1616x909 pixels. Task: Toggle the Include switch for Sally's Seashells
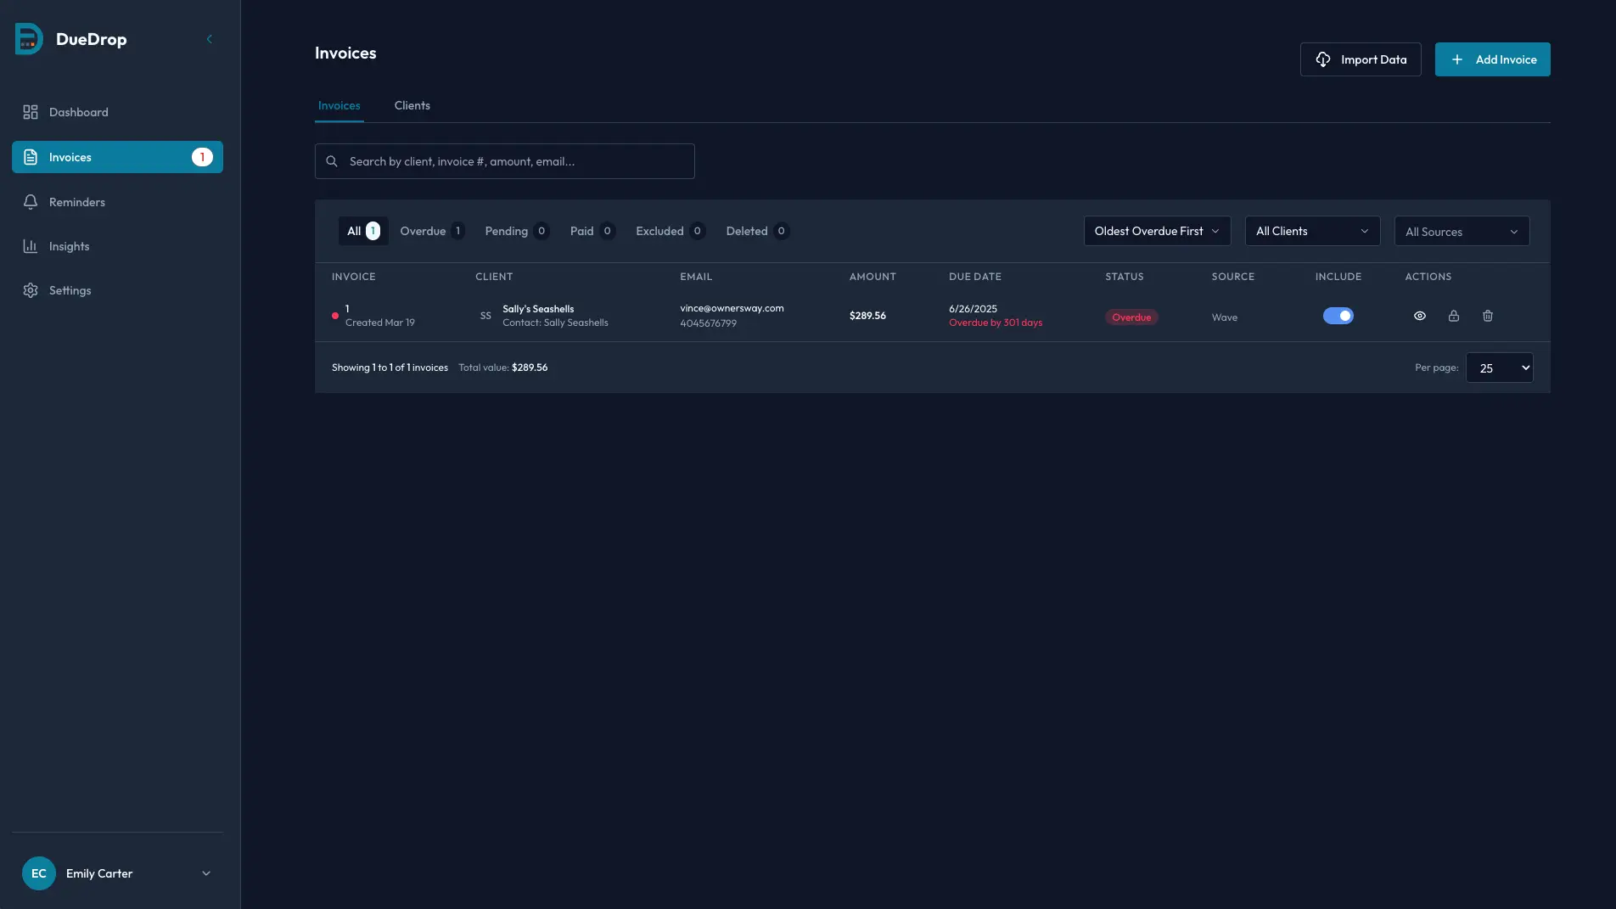click(1338, 316)
